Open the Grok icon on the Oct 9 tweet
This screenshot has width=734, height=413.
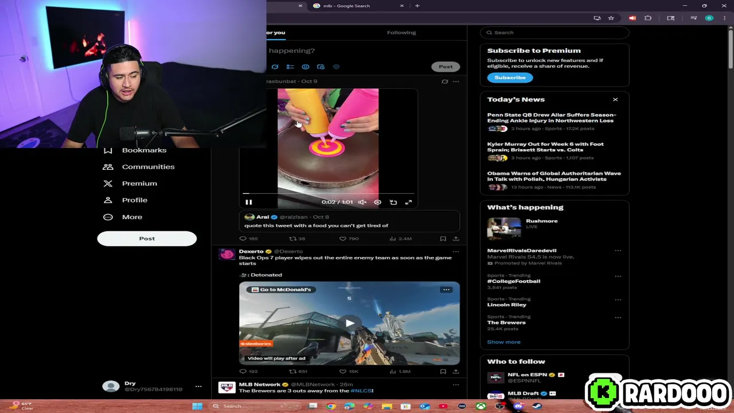(444, 81)
